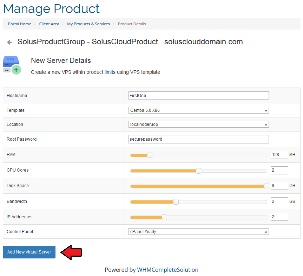Viewport: 303px width, 276px height.
Task: Click the Add New Virtual Server button
Action: [29, 252]
